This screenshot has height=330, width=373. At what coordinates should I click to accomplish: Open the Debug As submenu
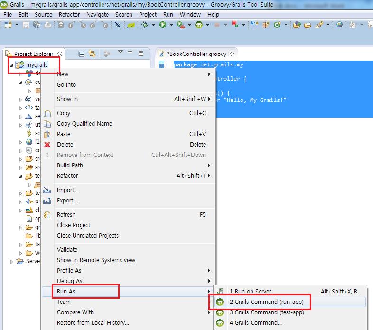(129, 281)
